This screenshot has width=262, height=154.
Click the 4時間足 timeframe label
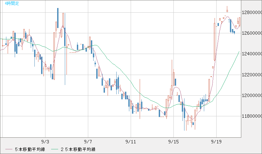pos(12,3)
